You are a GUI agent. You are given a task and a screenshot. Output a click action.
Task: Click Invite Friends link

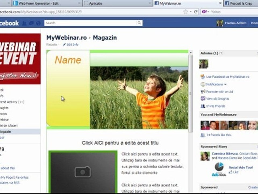tap(216, 106)
